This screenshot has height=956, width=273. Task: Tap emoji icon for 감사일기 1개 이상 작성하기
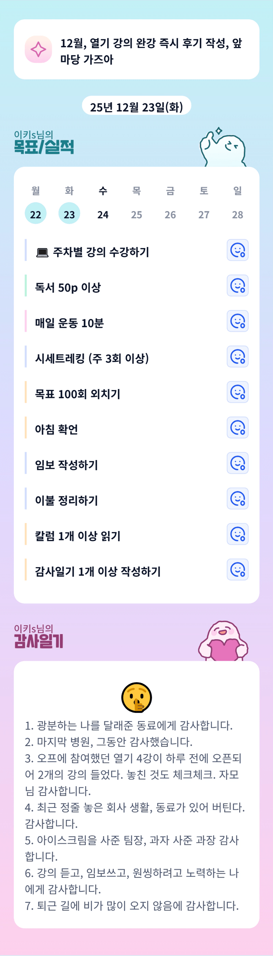[237, 570]
